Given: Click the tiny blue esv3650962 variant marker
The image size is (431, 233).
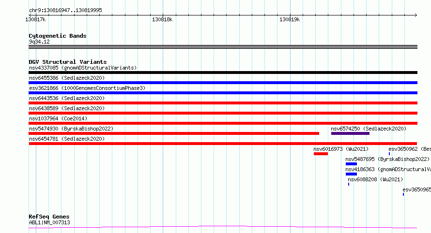Looking at the screenshot, I should (x=389, y=154).
